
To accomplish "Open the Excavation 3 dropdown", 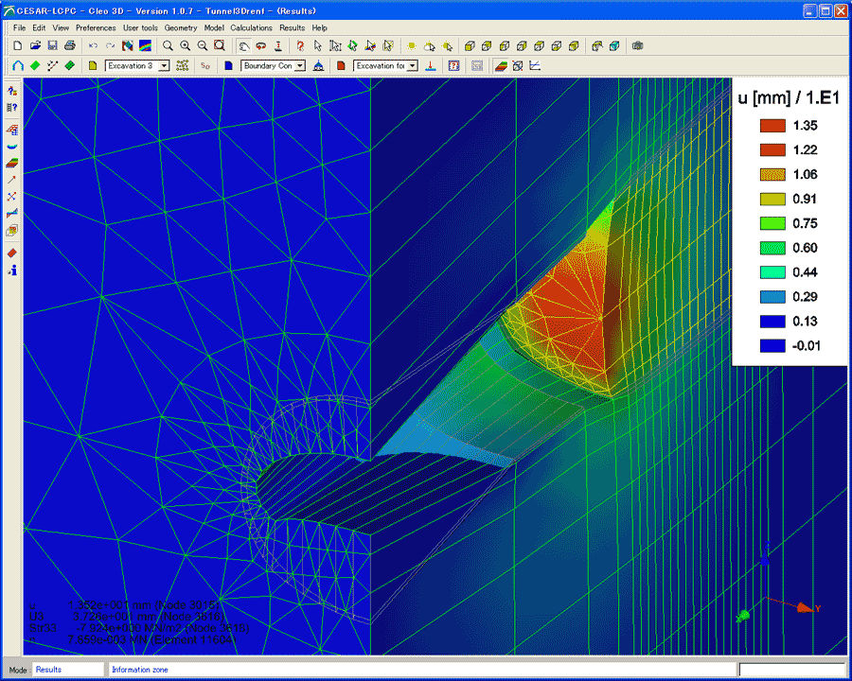I will pos(164,66).
